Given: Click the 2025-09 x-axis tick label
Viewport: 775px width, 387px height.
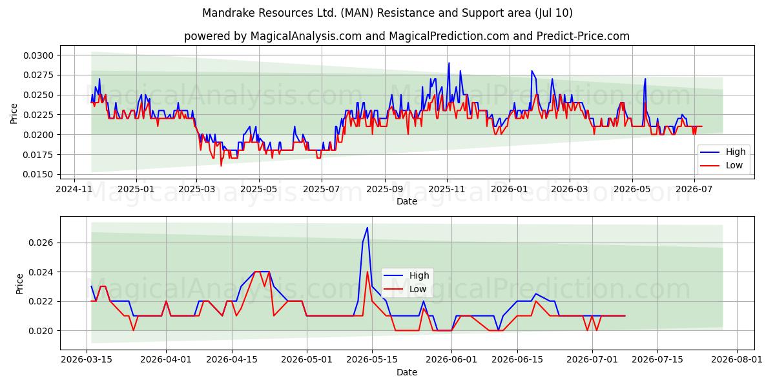Looking at the screenshot, I should [x=384, y=189].
